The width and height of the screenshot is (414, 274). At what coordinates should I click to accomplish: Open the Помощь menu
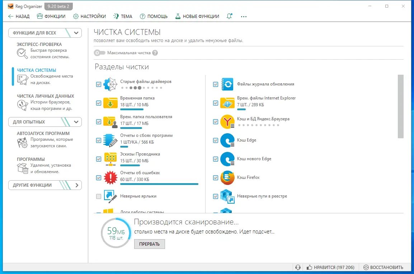point(154,17)
